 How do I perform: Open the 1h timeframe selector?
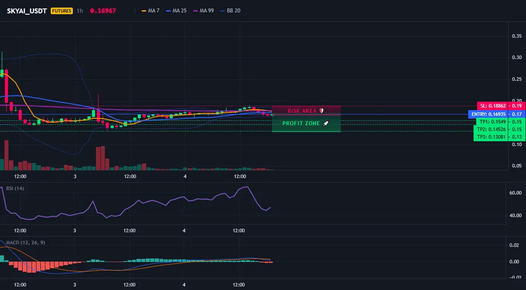pyautogui.click(x=80, y=11)
